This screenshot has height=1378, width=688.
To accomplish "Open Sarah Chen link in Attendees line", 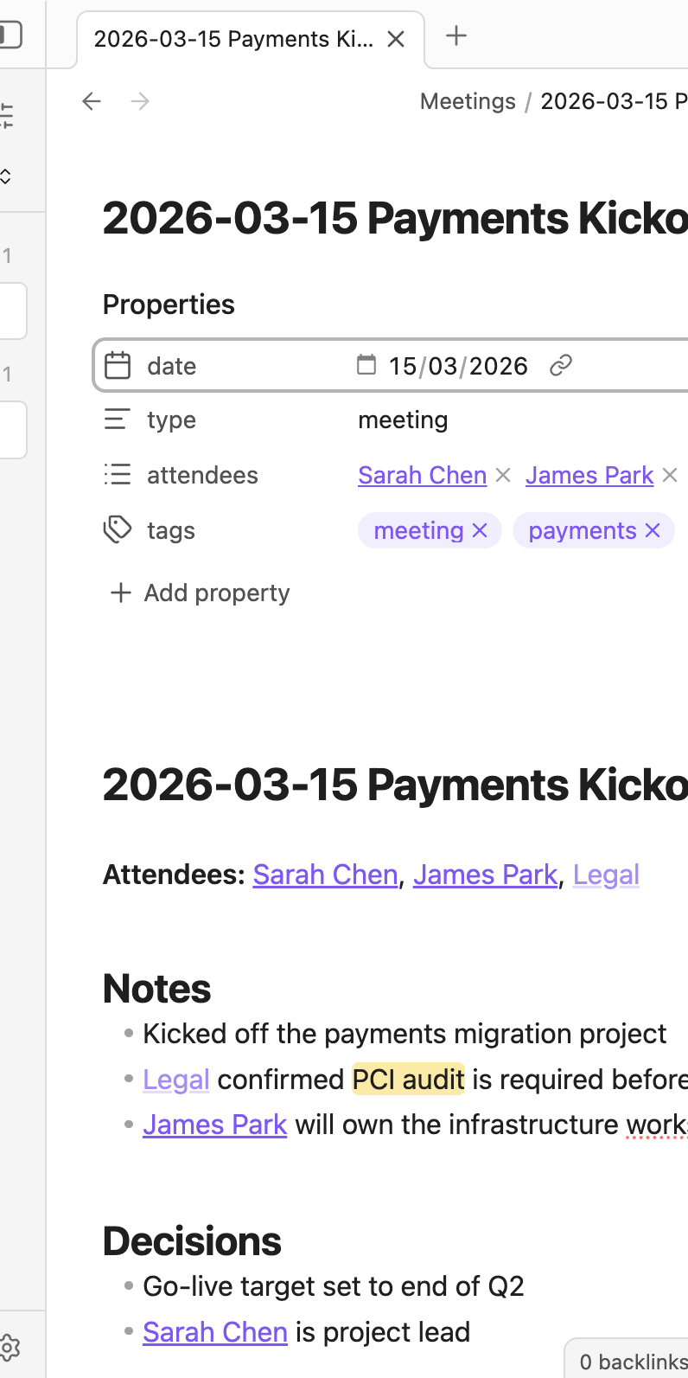I will [x=325, y=875].
